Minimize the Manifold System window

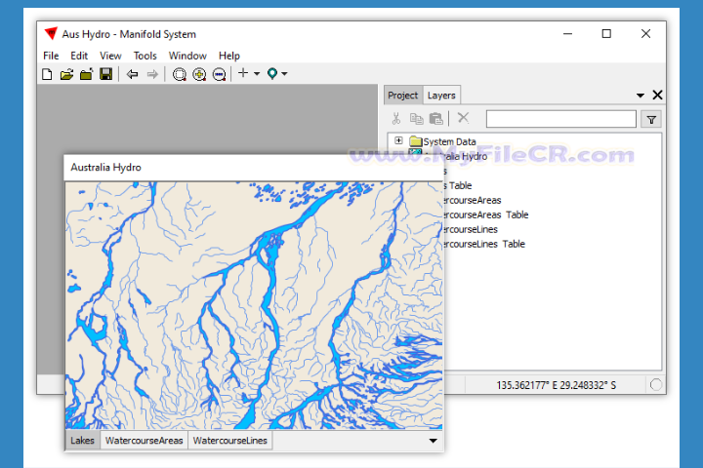coord(567,34)
